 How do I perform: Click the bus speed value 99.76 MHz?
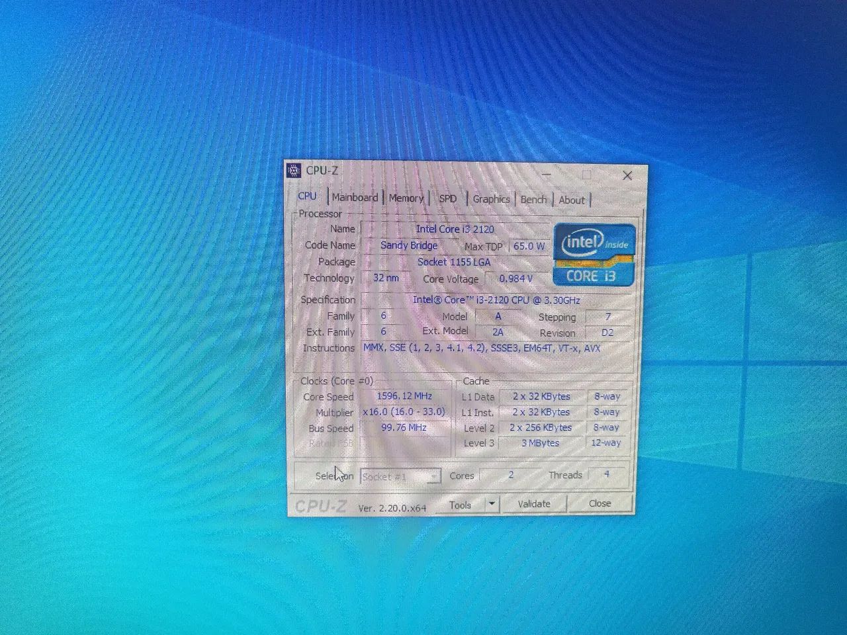click(x=404, y=427)
